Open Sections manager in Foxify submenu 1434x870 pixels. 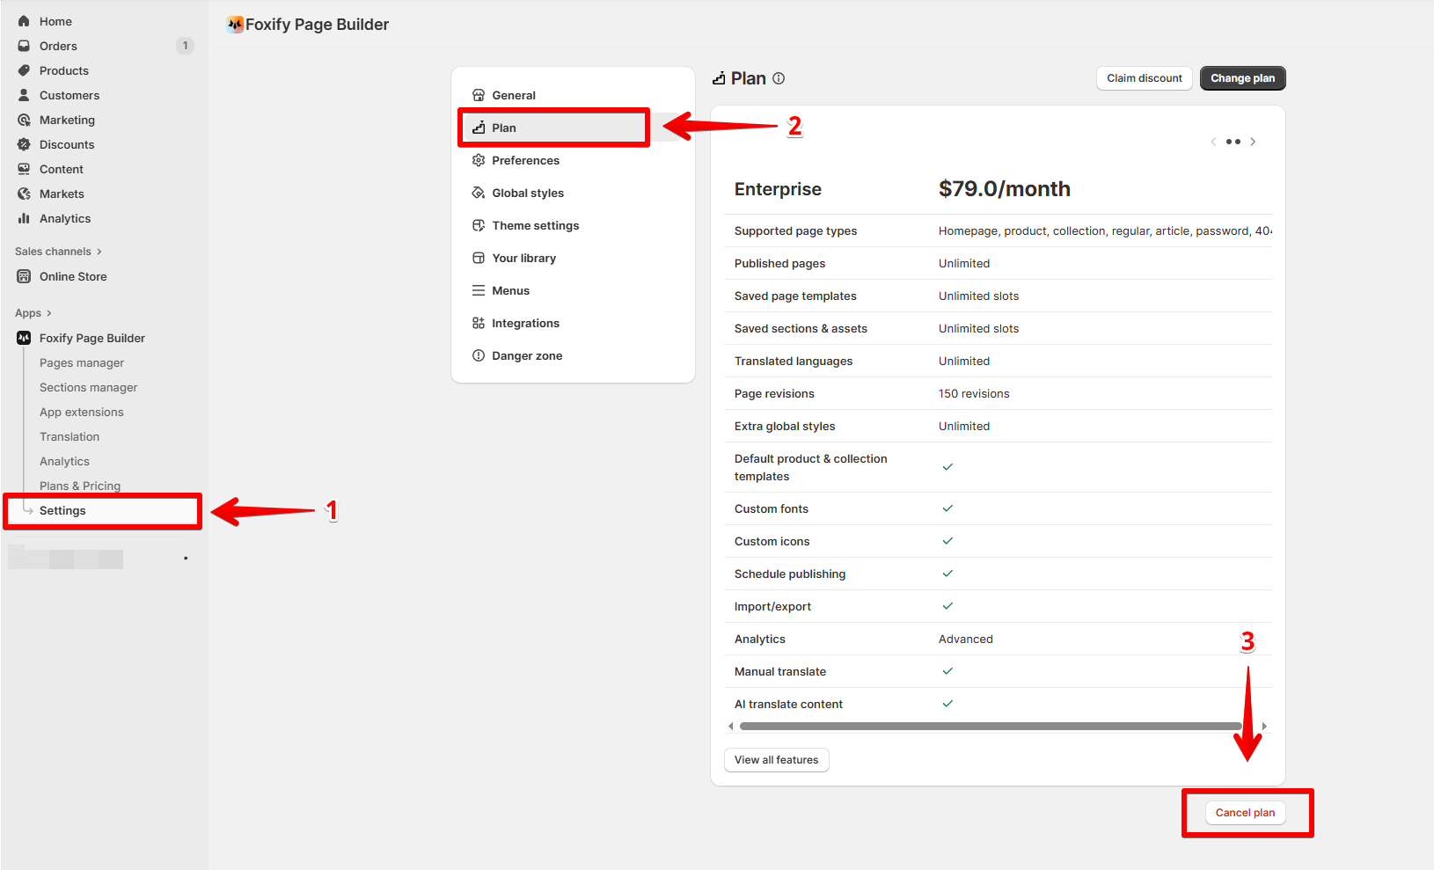(88, 387)
